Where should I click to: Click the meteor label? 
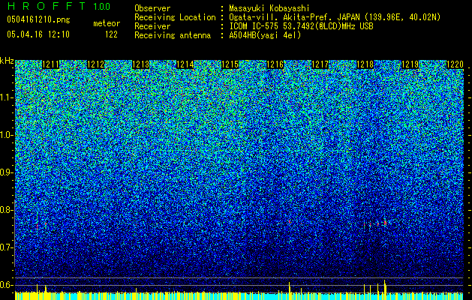coord(107,23)
